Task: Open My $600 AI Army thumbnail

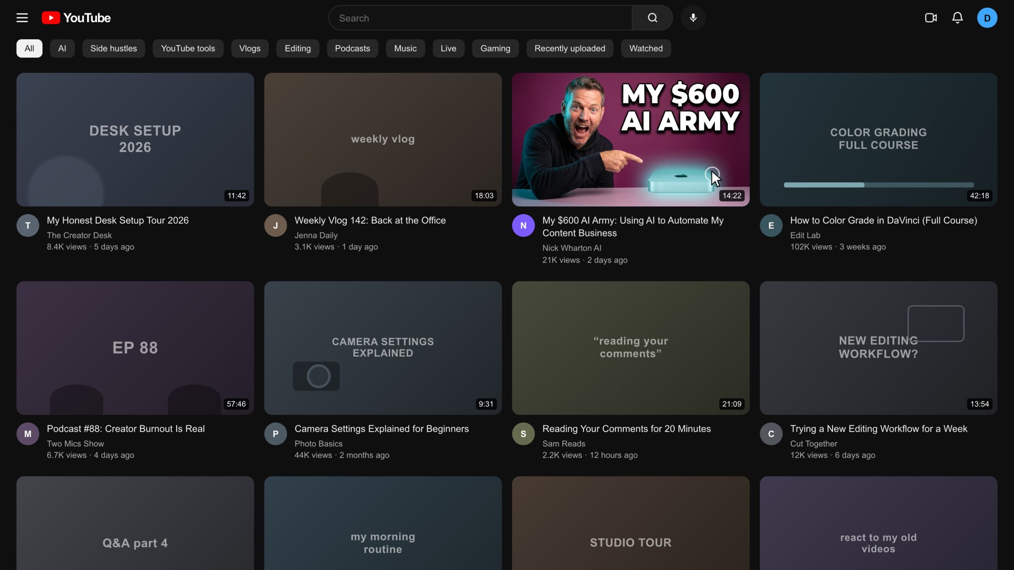Action: (631, 139)
